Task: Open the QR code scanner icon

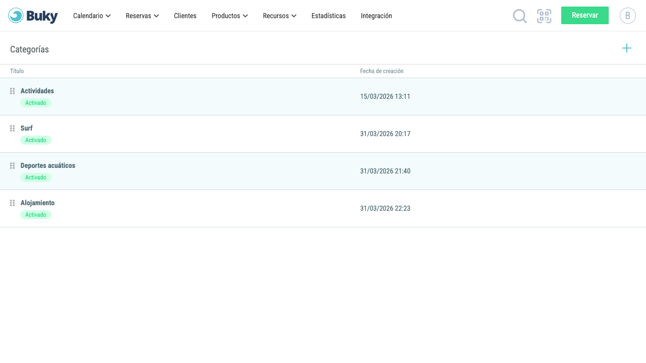Action: click(x=544, y=16)
